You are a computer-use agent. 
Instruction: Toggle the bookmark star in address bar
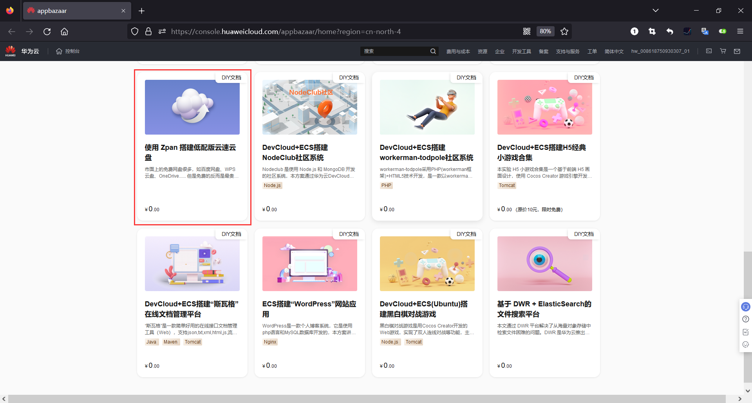(x=564, y=31)
